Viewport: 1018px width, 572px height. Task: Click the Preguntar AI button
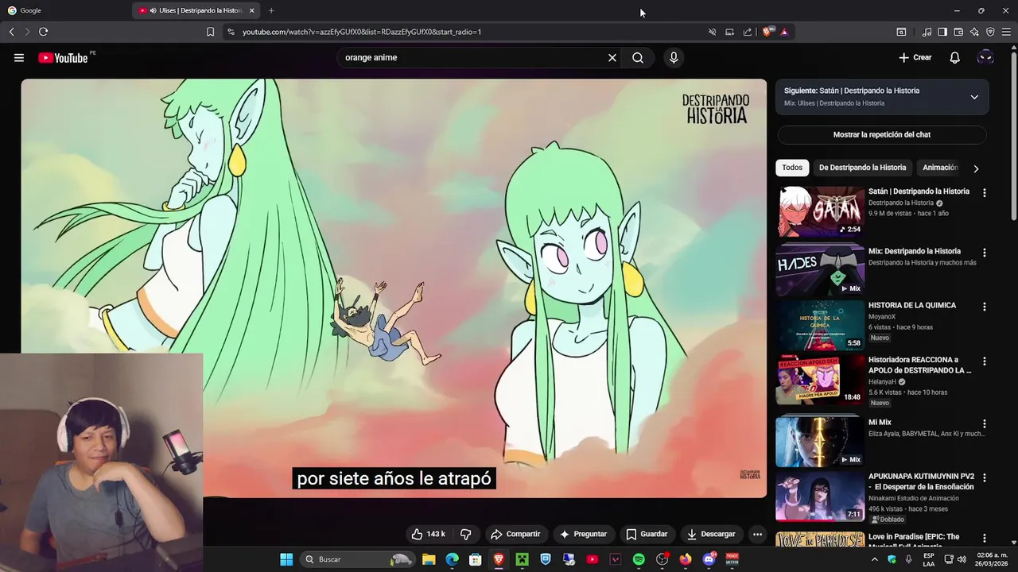click(583, 534)
